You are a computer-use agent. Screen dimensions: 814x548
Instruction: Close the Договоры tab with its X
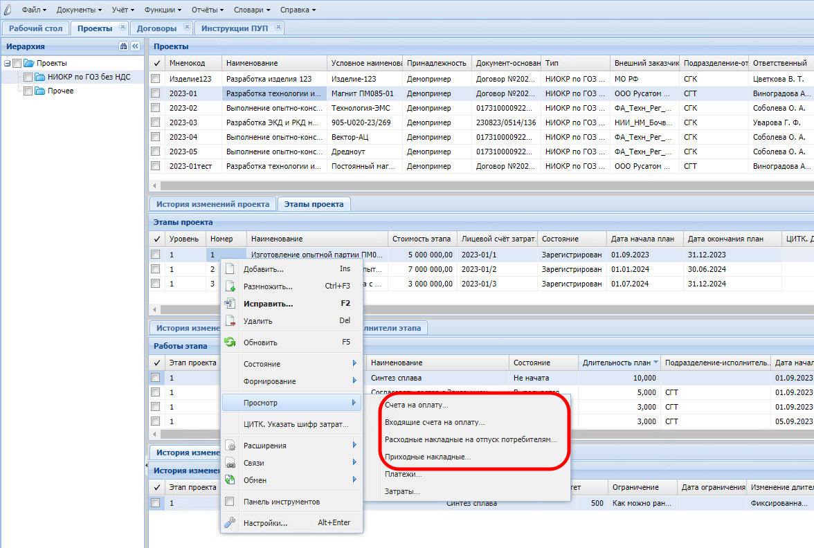coord(186,28)
